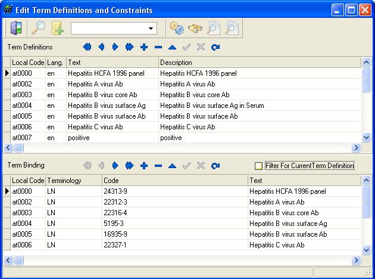The width and height of the screenshot is (375, 279).
Task: Click the gears settings icon in toolbar
Action: 176,28
